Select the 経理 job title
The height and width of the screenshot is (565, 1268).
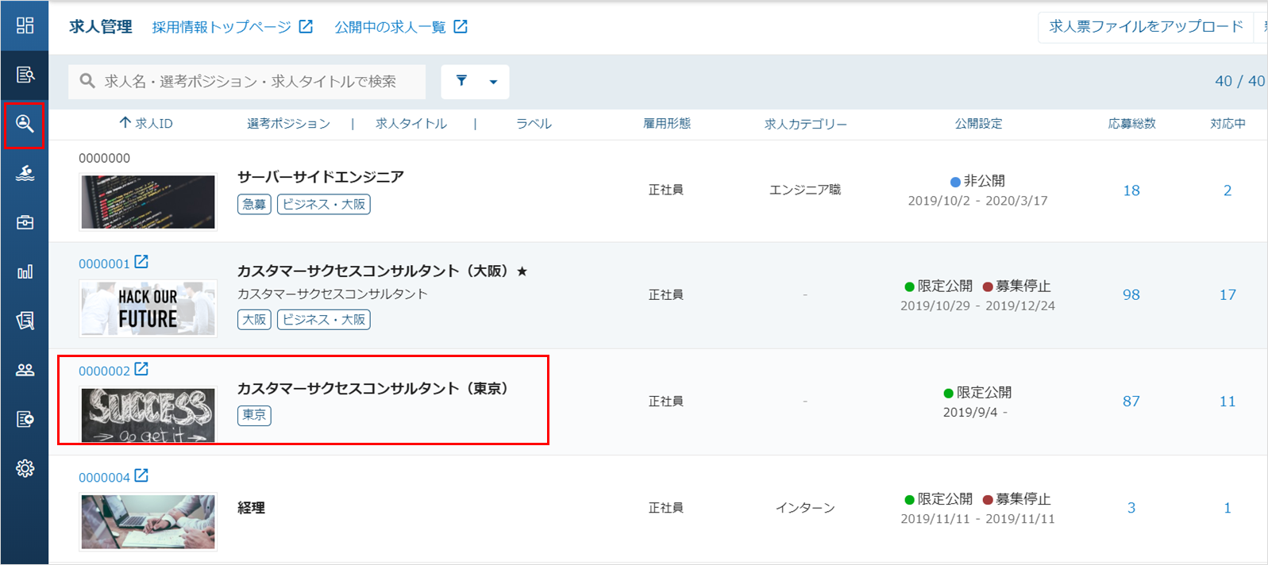[x=251, y=508]
